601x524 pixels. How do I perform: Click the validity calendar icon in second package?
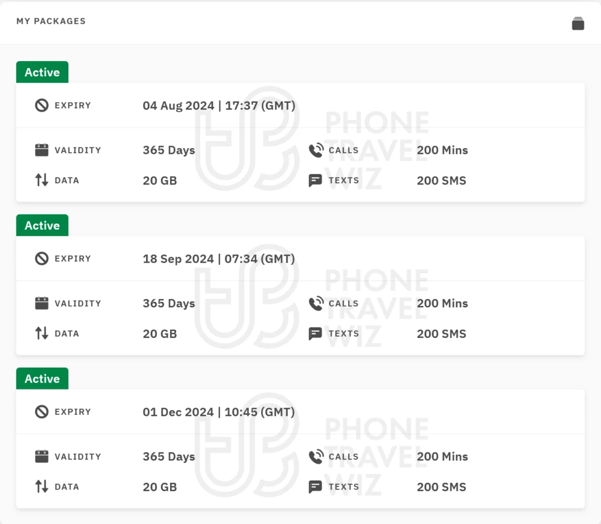click(42, 303)
